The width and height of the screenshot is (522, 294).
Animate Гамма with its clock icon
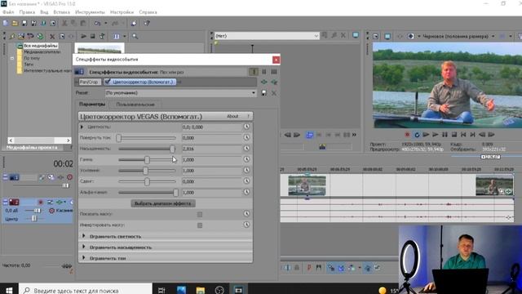pyautogui.click(x=246, y=159)
